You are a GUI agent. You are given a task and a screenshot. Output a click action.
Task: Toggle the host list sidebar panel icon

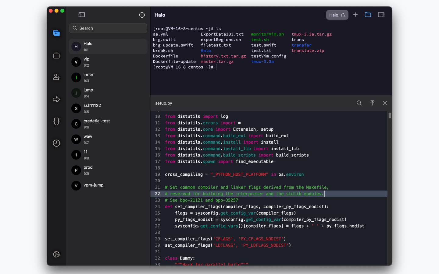82,15
